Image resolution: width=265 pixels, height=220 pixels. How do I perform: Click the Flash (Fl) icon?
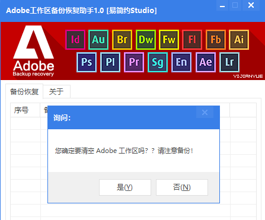[x=192, y=40]
